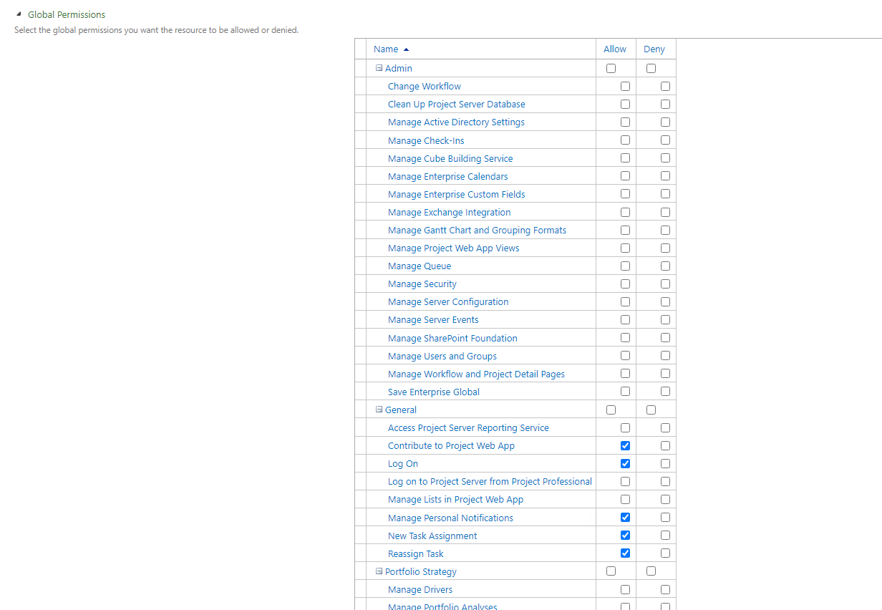Deny Access Project Server Reporting Service
The height and width of the screenshot is (610, 882).
[x=666, y=428]
